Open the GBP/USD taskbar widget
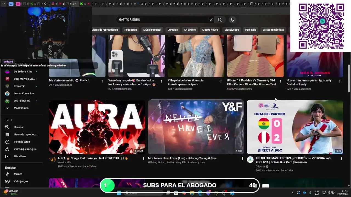 point(12,193)
